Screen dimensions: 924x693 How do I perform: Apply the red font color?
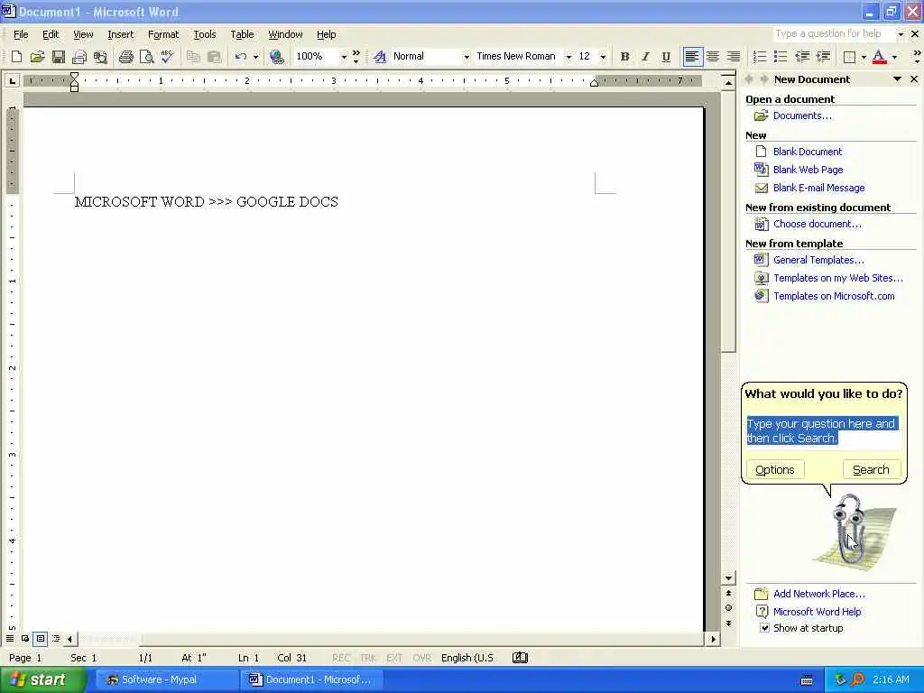pos(879,57)
